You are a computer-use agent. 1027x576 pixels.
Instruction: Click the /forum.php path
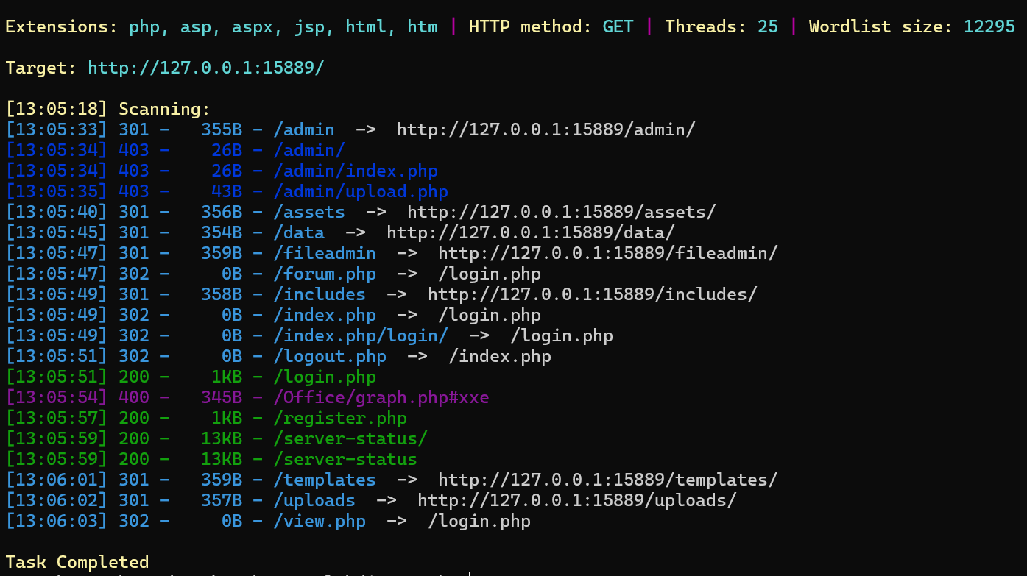click(x=325, y=274)
